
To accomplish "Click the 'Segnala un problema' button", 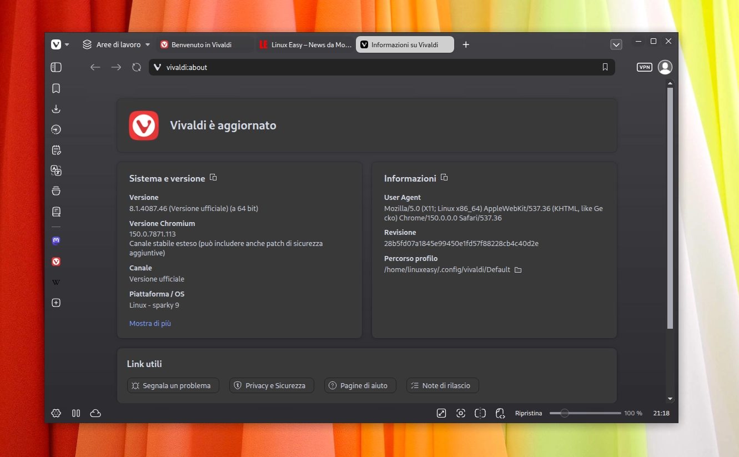I will tap(173, 385).
